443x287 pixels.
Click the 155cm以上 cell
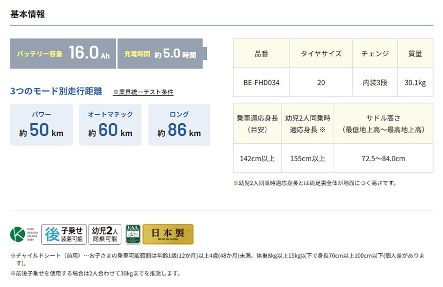click(x=307, y=159)
